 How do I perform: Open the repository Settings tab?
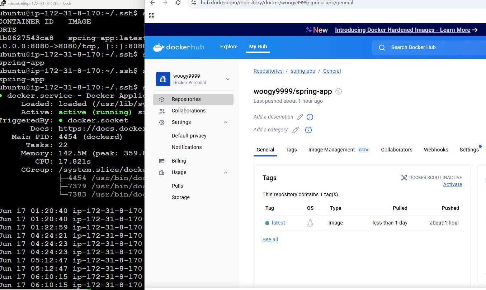tap(469, 150)
